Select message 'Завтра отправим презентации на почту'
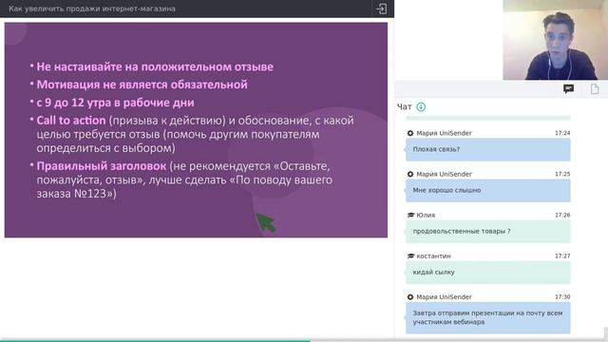The height and width of the screenshot is (342, 608). coord(487,317)
